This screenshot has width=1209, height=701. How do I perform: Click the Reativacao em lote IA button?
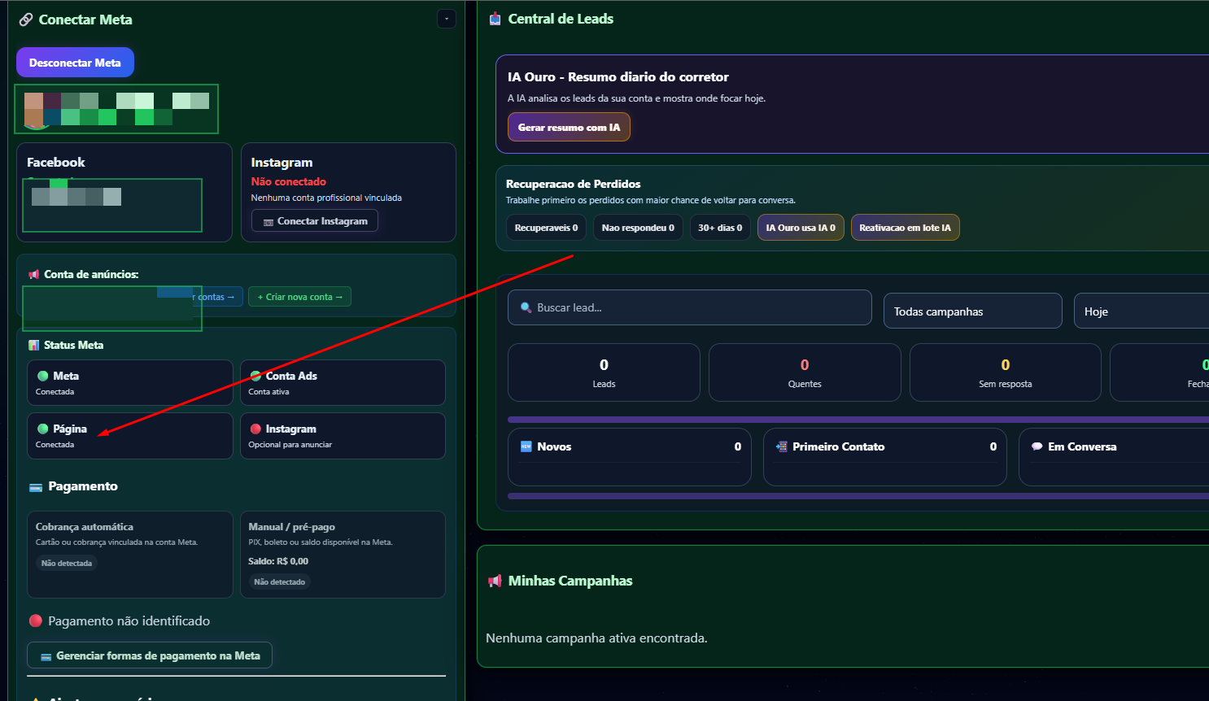(905, 228)
